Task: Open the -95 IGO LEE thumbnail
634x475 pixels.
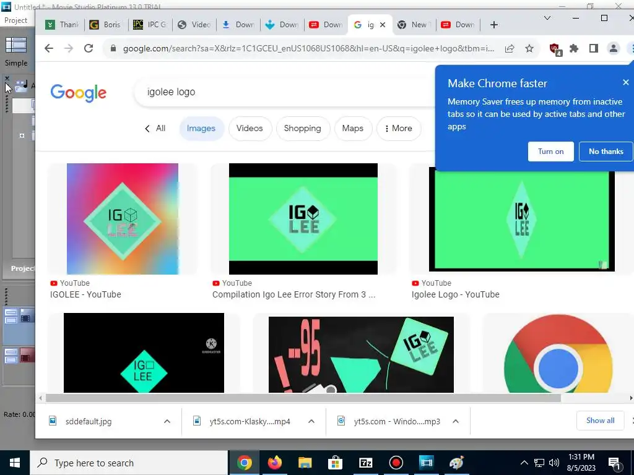Action: [361, 354]
